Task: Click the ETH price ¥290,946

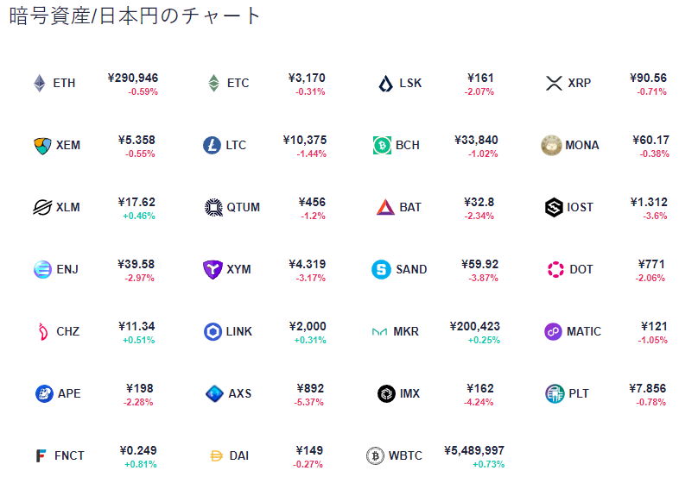Action: (x=133, y=78)
